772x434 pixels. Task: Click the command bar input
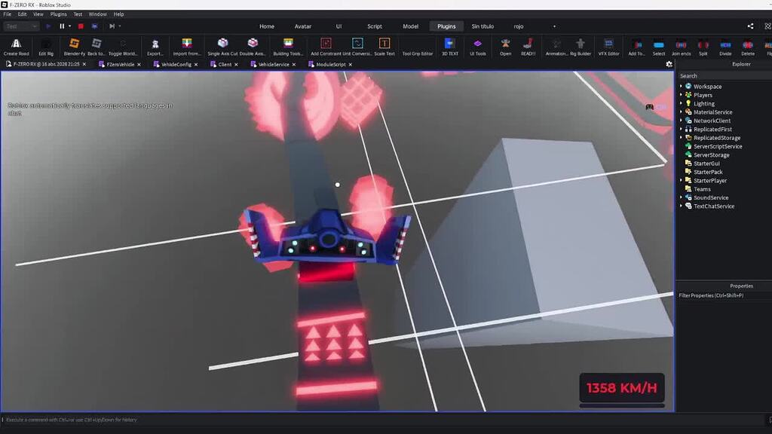[x=384, y=420]
